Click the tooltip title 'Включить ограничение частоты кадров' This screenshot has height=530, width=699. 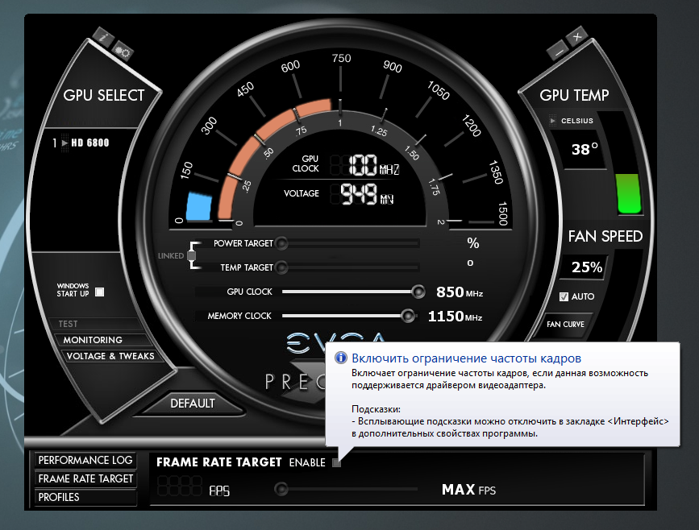tap(466, 358)
